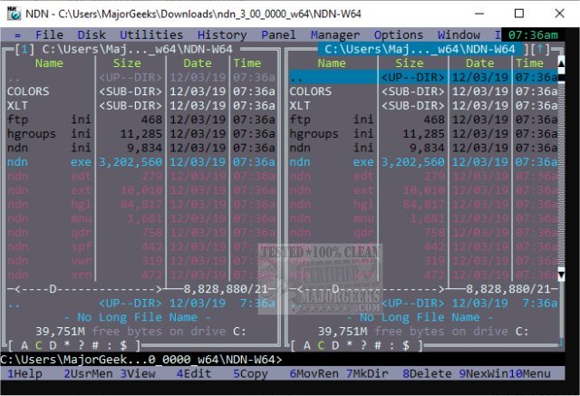Image resolution: width=580 pixels, height=396 pixels.
Task: Click the active right panel path title
Action: [x=420, y=49]
